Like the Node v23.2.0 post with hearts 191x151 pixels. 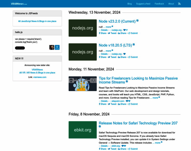coord(125,30)
